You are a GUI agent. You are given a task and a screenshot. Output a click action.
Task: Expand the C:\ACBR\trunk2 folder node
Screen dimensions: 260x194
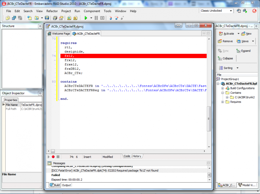(x=227, y=97)
